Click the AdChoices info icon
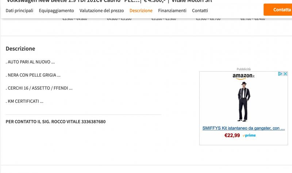The height and width of the screenshot is (173, 292). point(280,74)
